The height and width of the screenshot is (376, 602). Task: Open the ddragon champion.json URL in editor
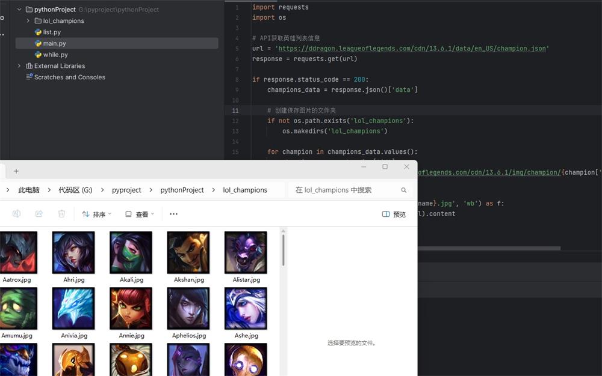[412, 49]
